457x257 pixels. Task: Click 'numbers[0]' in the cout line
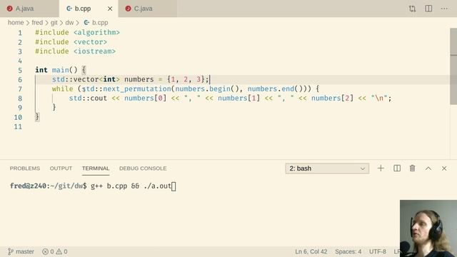(145, 99)
